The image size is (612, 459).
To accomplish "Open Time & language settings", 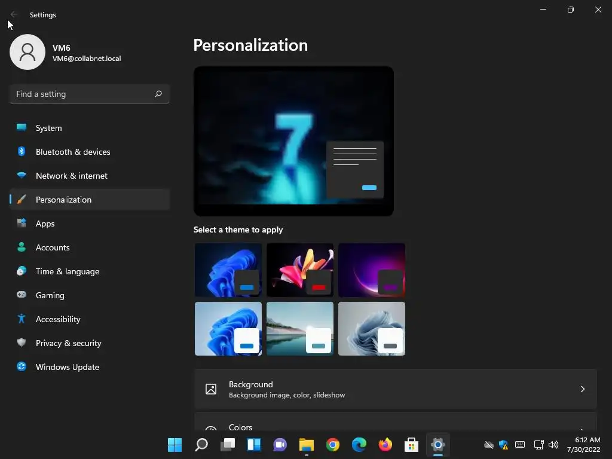I will coord(90,271).
